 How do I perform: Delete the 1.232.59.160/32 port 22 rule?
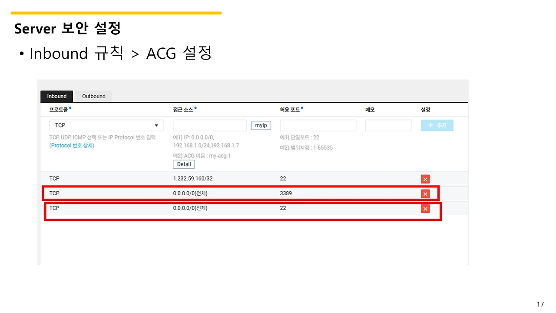tap(425, 179)
